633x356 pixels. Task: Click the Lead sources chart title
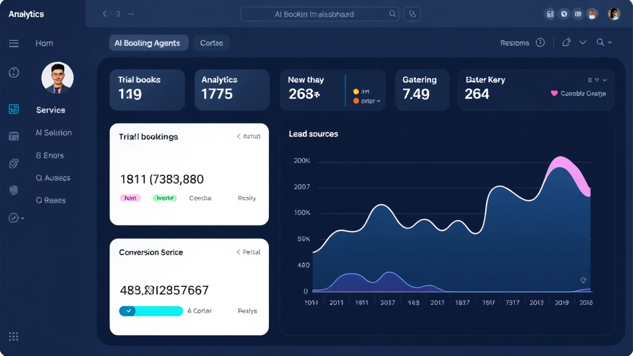(x=313, y=134)
